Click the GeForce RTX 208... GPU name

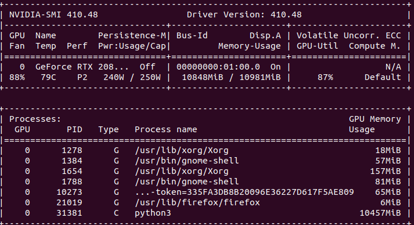pos(82,67)
